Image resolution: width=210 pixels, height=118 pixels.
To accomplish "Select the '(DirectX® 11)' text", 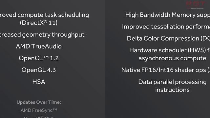I will pyautogui.click(x=39, y=23).
